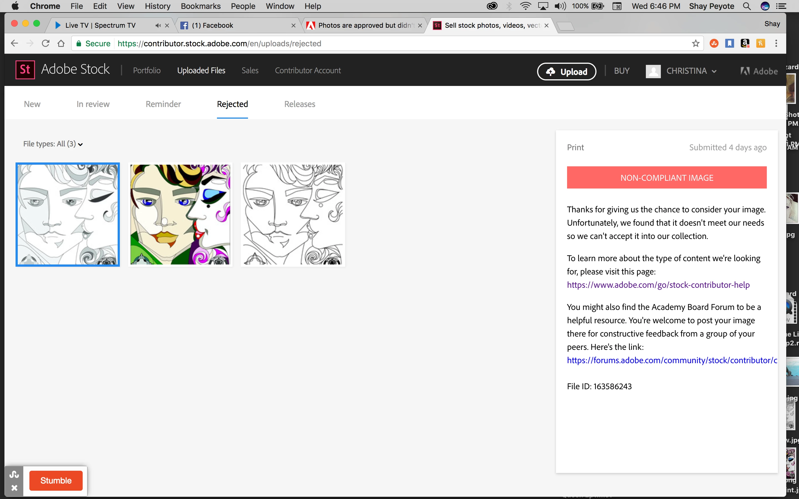Viewport: 799px width, 499px height.
Task: Switch to the Releases tab
Action: [x=299, y=104]
